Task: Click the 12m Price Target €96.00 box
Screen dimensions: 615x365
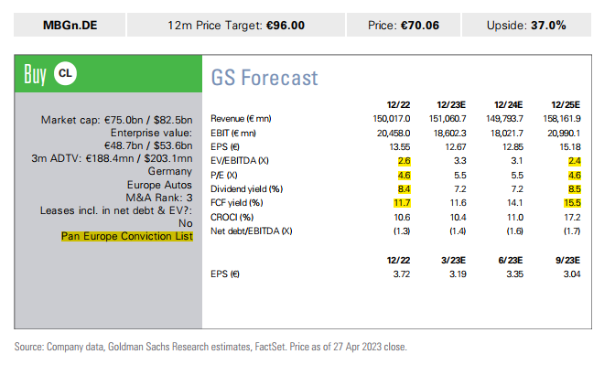Action: click(x=236, y=25)
